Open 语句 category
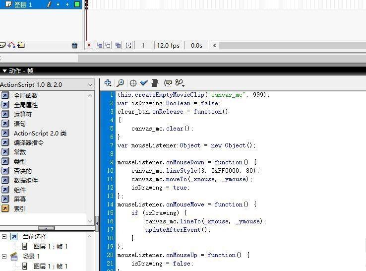Viewport: 366px width, 271px height. (x=20, y=124)
